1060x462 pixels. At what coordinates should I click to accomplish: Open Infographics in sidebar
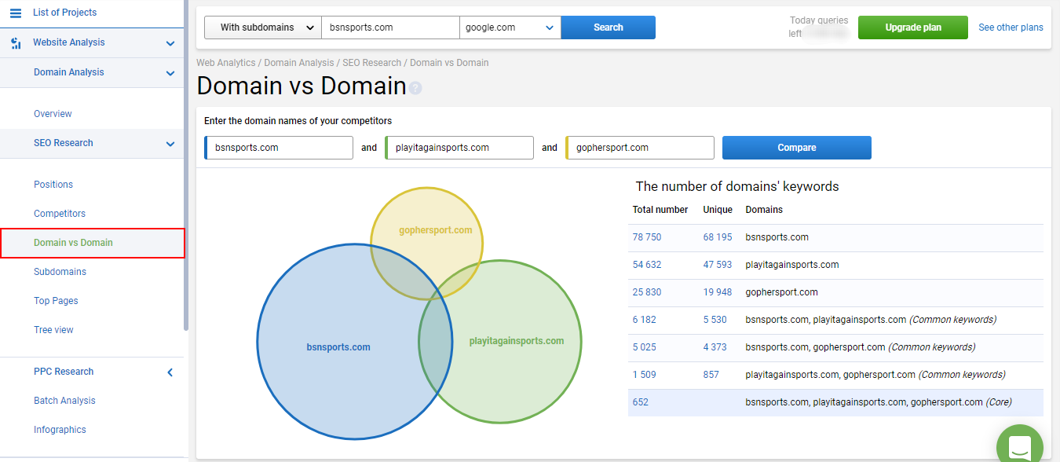pos(60,430)
